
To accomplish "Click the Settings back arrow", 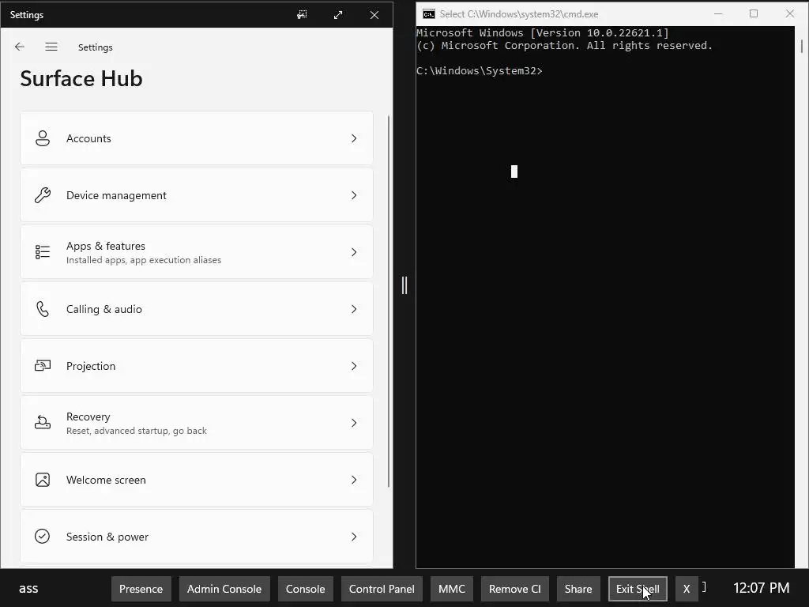I will tap(20, 47).
